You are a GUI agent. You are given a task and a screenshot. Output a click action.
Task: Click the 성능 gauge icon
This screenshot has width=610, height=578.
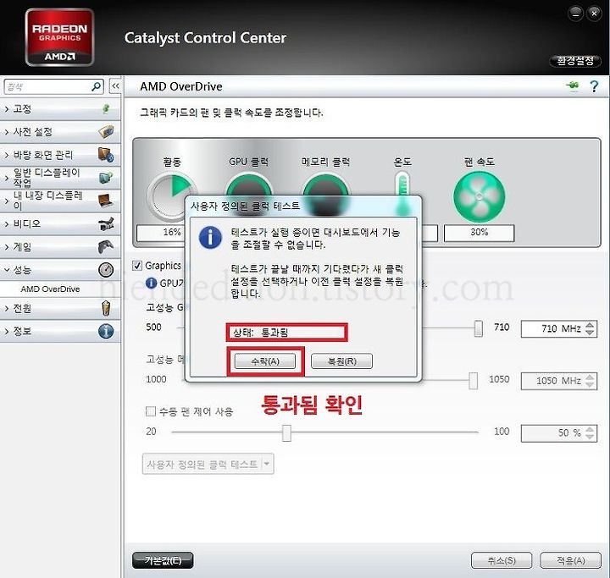pos(106,270)
